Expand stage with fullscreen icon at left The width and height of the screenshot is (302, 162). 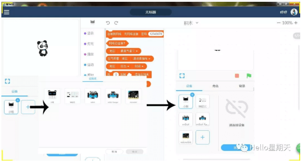point(7,81)
